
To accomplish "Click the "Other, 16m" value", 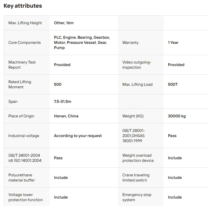I will [x=64, y=23].
